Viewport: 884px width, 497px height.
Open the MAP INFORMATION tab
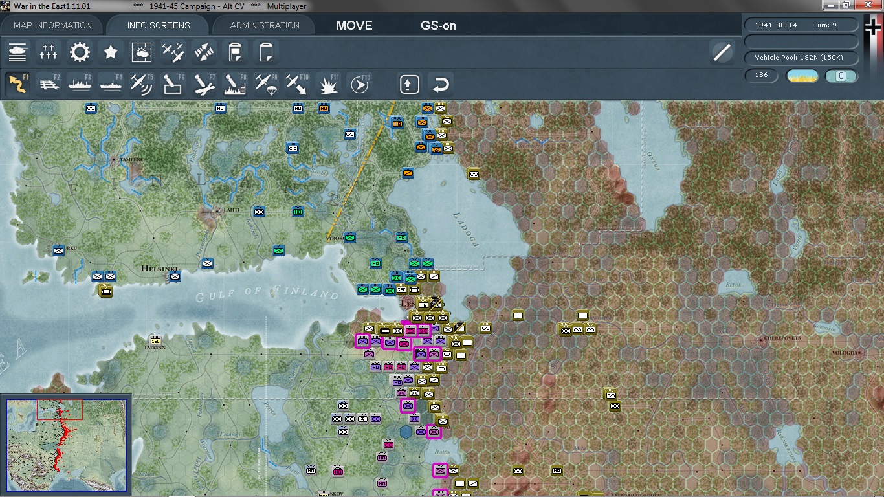click(52, 25)
